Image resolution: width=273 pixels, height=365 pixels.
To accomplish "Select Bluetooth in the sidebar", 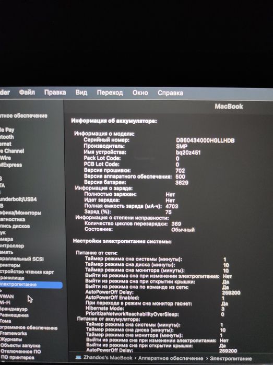I will [7, 137].
